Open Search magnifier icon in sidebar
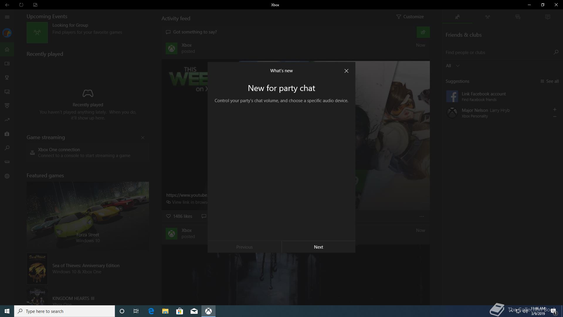The image size is (563, 317). [7, 148]
